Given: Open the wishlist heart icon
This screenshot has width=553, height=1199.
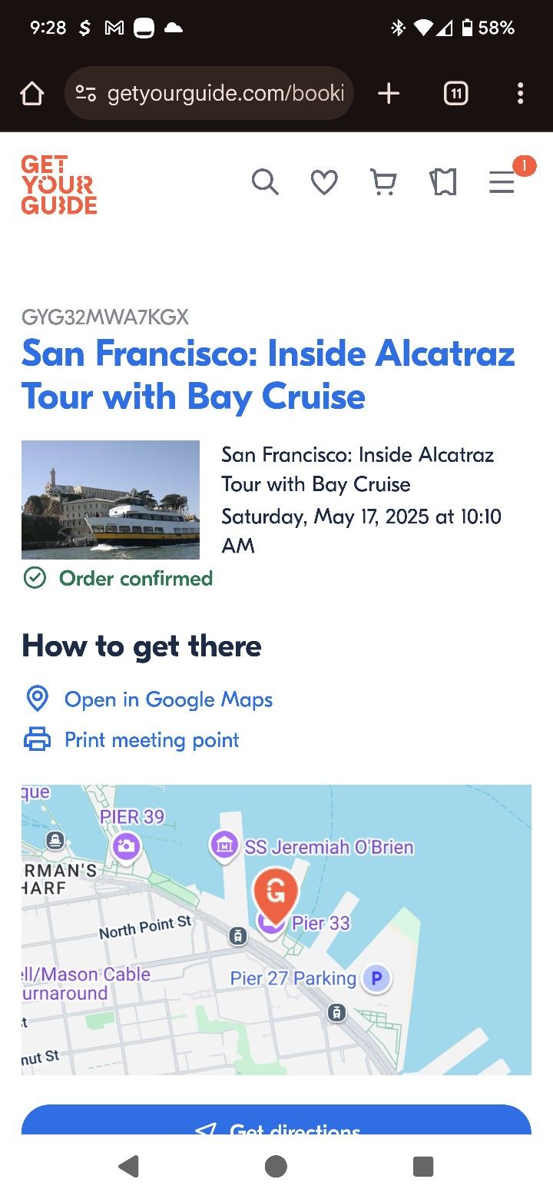Looking at the screenshot, I should (x=324, y=183).
